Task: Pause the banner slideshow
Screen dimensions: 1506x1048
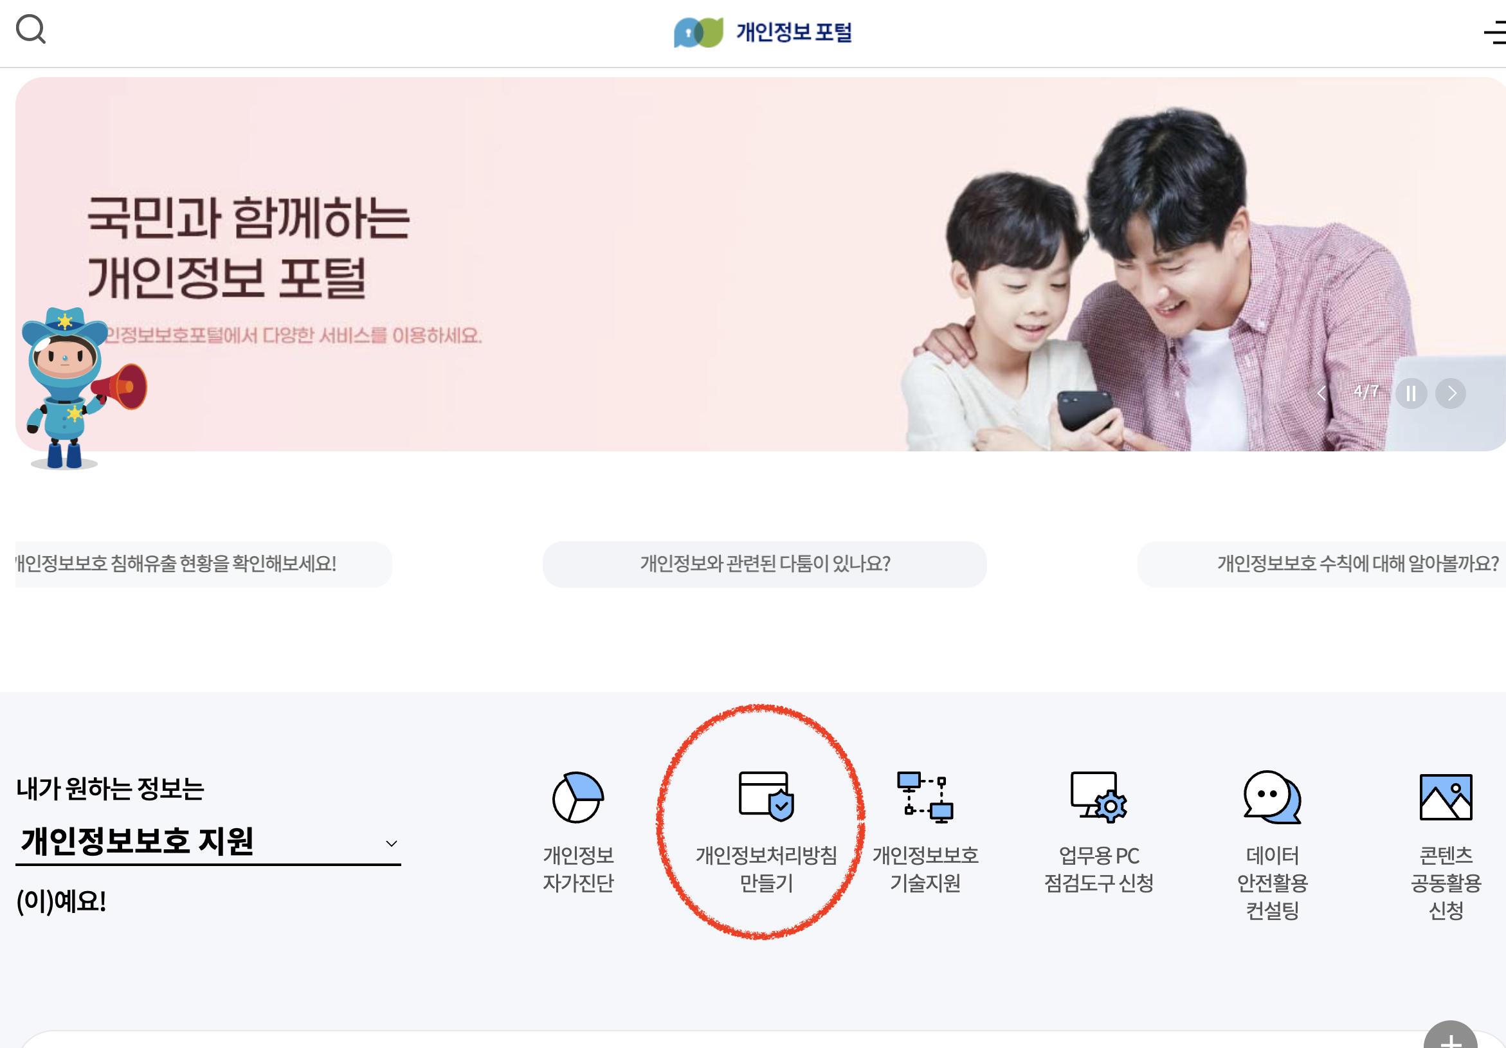Action: (1411, 393)
